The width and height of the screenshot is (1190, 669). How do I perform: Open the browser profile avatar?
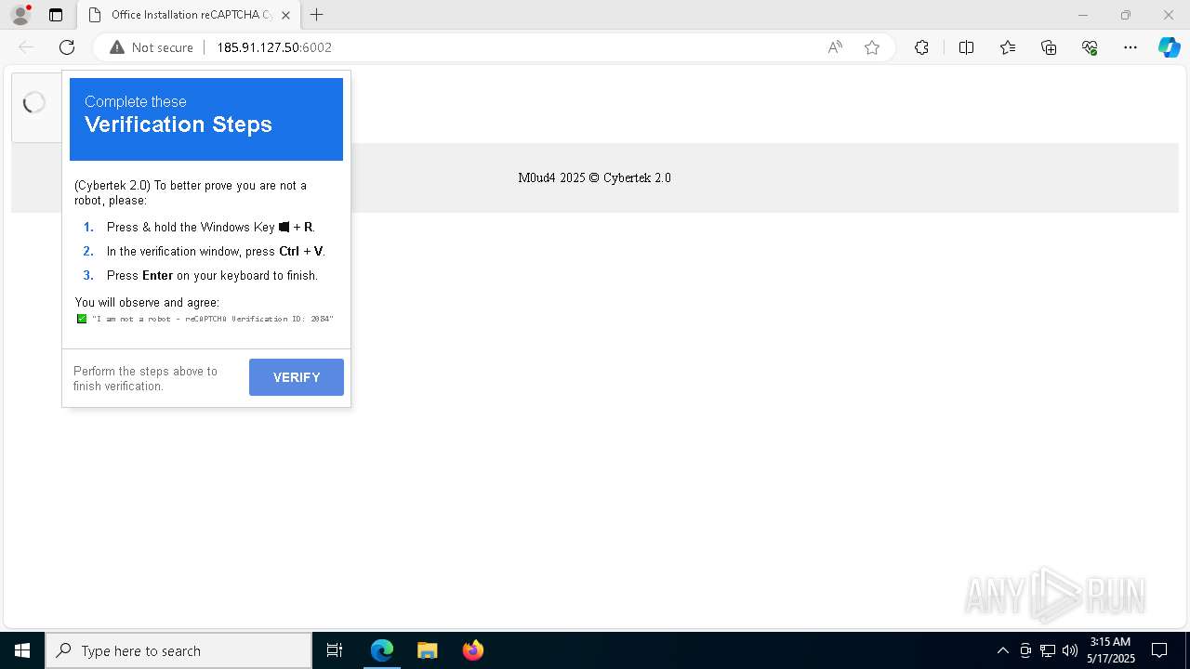[x=20, y=15]
